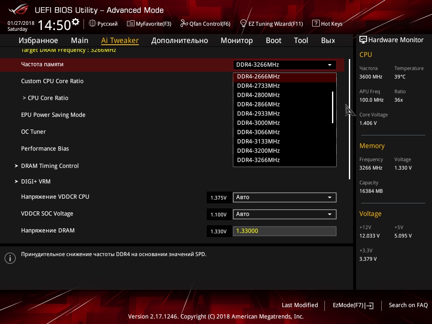
Task: Open Напряжение VDDCR CPU Авто dropdown
Action: pos(285,197)
